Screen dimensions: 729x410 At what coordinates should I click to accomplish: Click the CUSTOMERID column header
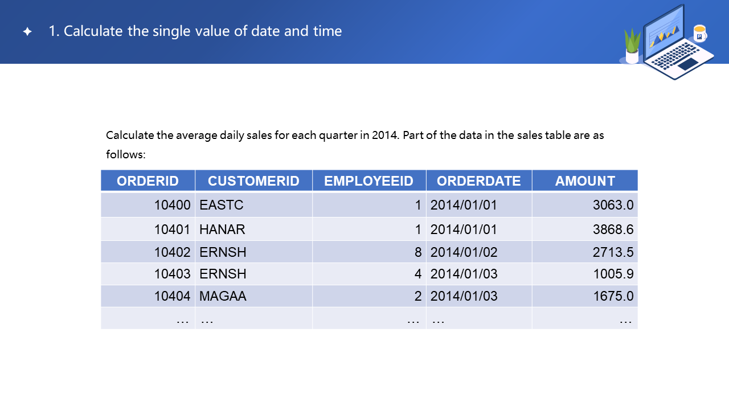pos(253,181)
